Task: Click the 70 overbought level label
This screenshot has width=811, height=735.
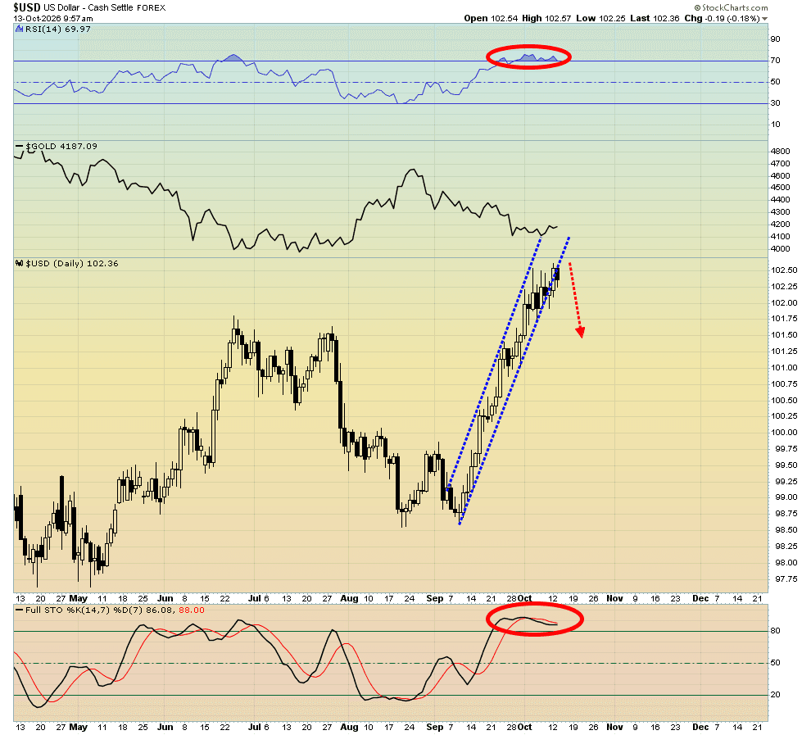Action: click(775, 61)
